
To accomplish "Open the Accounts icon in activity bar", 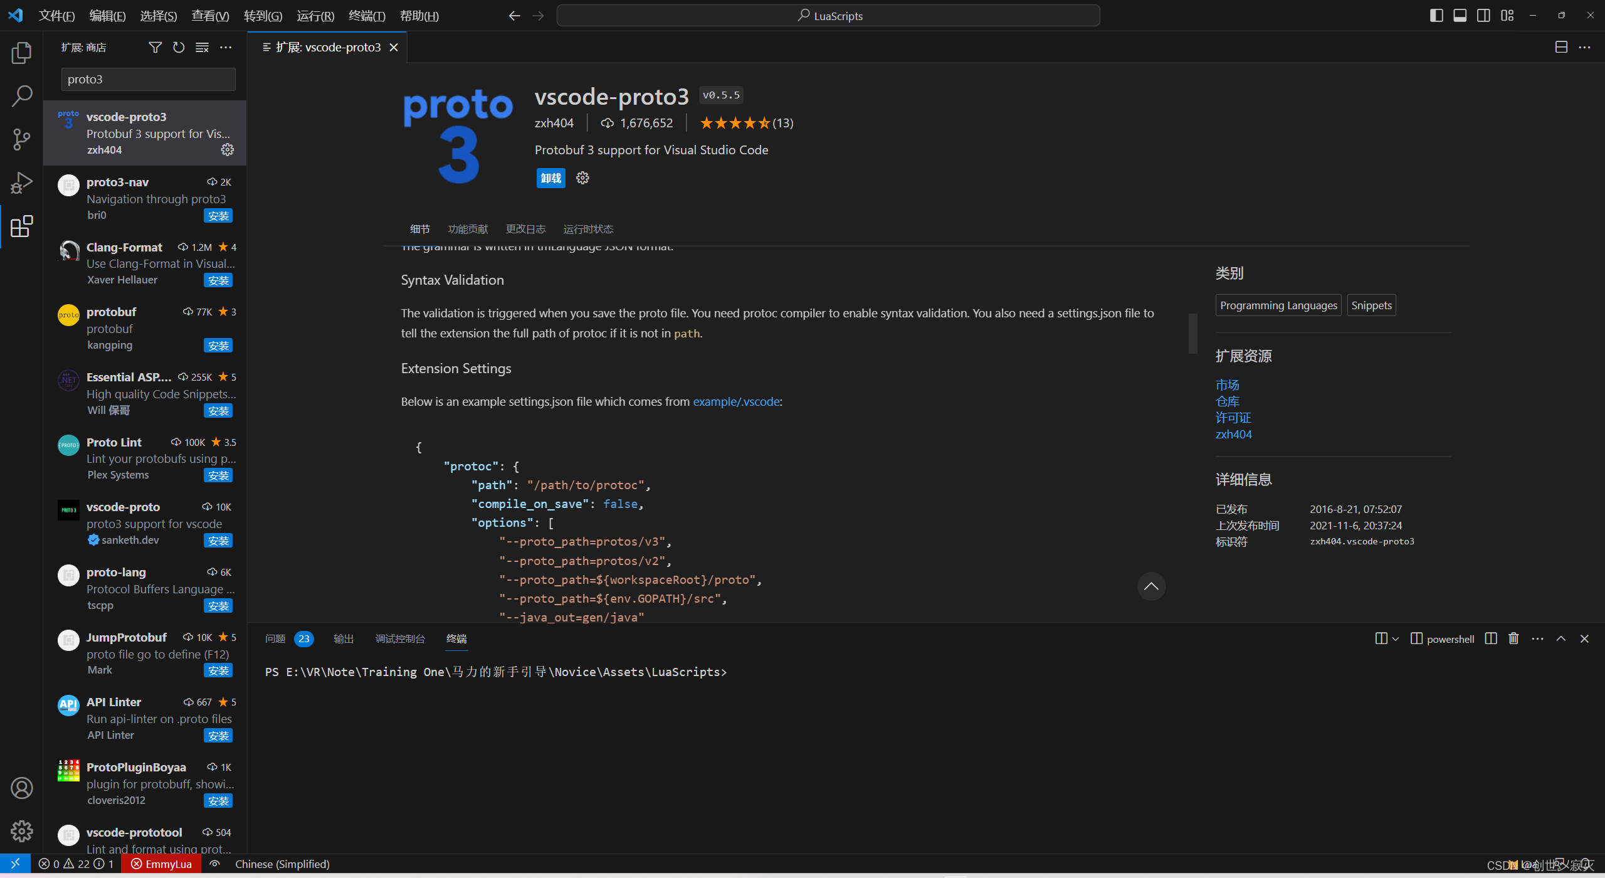I will [21, 788].
